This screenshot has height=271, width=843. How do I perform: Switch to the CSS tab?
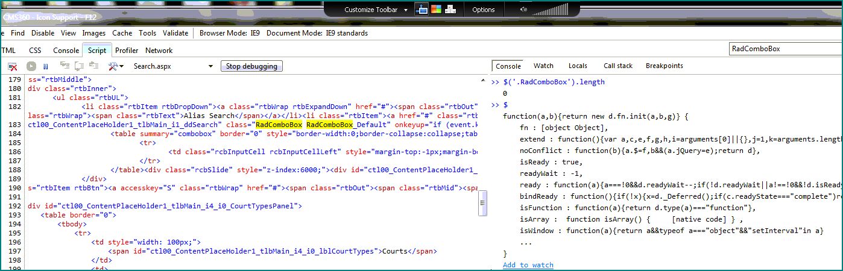[35, 51]
